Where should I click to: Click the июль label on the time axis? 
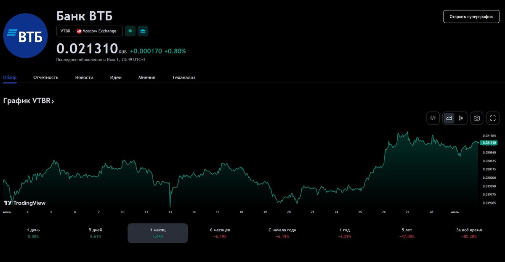(x=455, y=212)
